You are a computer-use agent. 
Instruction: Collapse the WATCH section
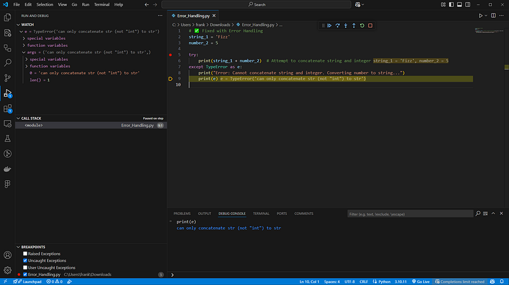18,25
